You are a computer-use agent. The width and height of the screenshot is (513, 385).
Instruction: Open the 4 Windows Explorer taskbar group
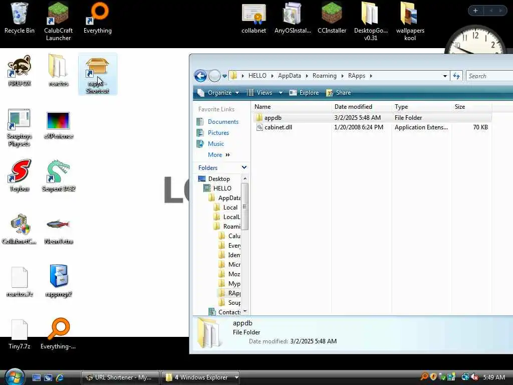tap(200, 377)
